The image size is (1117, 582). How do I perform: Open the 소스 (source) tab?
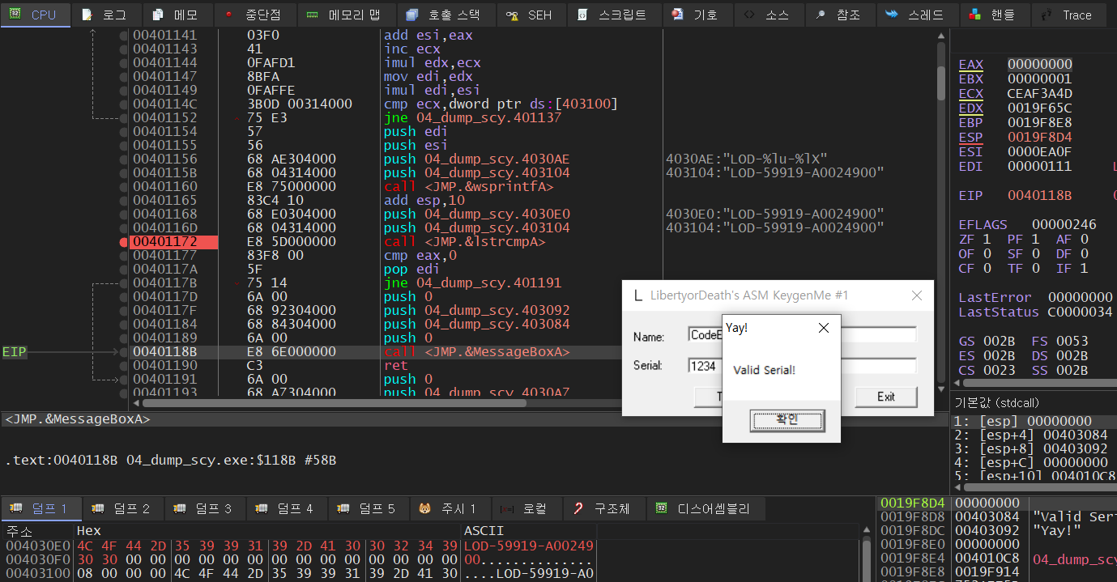[x=769, y=15]
